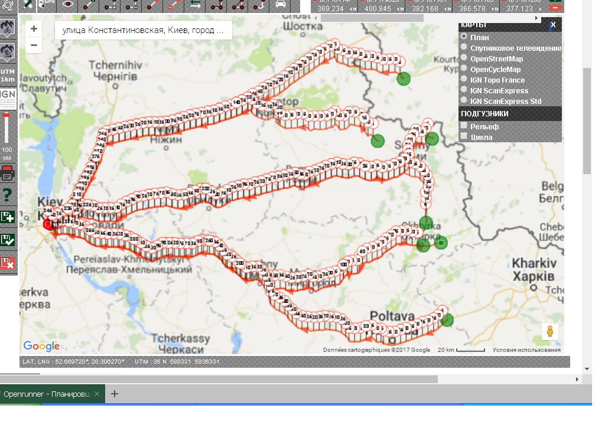The height and width of the screenshot is (438, 605).
Task: Select the car routing mode icon
Action: click(x=281, y=5)
